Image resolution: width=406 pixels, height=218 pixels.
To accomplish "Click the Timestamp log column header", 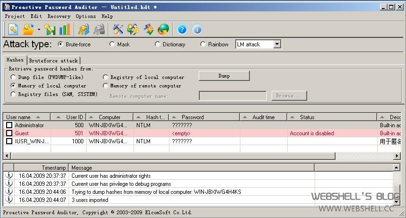I will click(x=41, y=167).
